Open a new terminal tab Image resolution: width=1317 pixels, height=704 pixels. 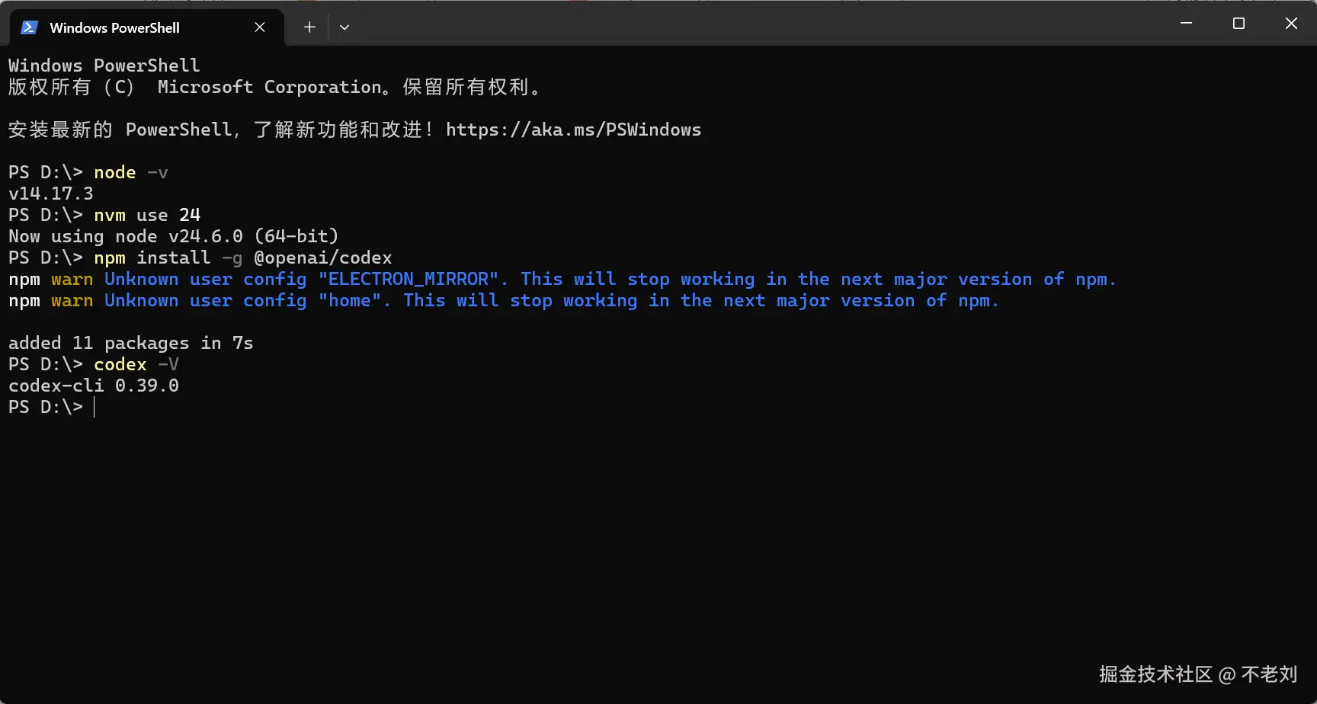tap(309, 27)
